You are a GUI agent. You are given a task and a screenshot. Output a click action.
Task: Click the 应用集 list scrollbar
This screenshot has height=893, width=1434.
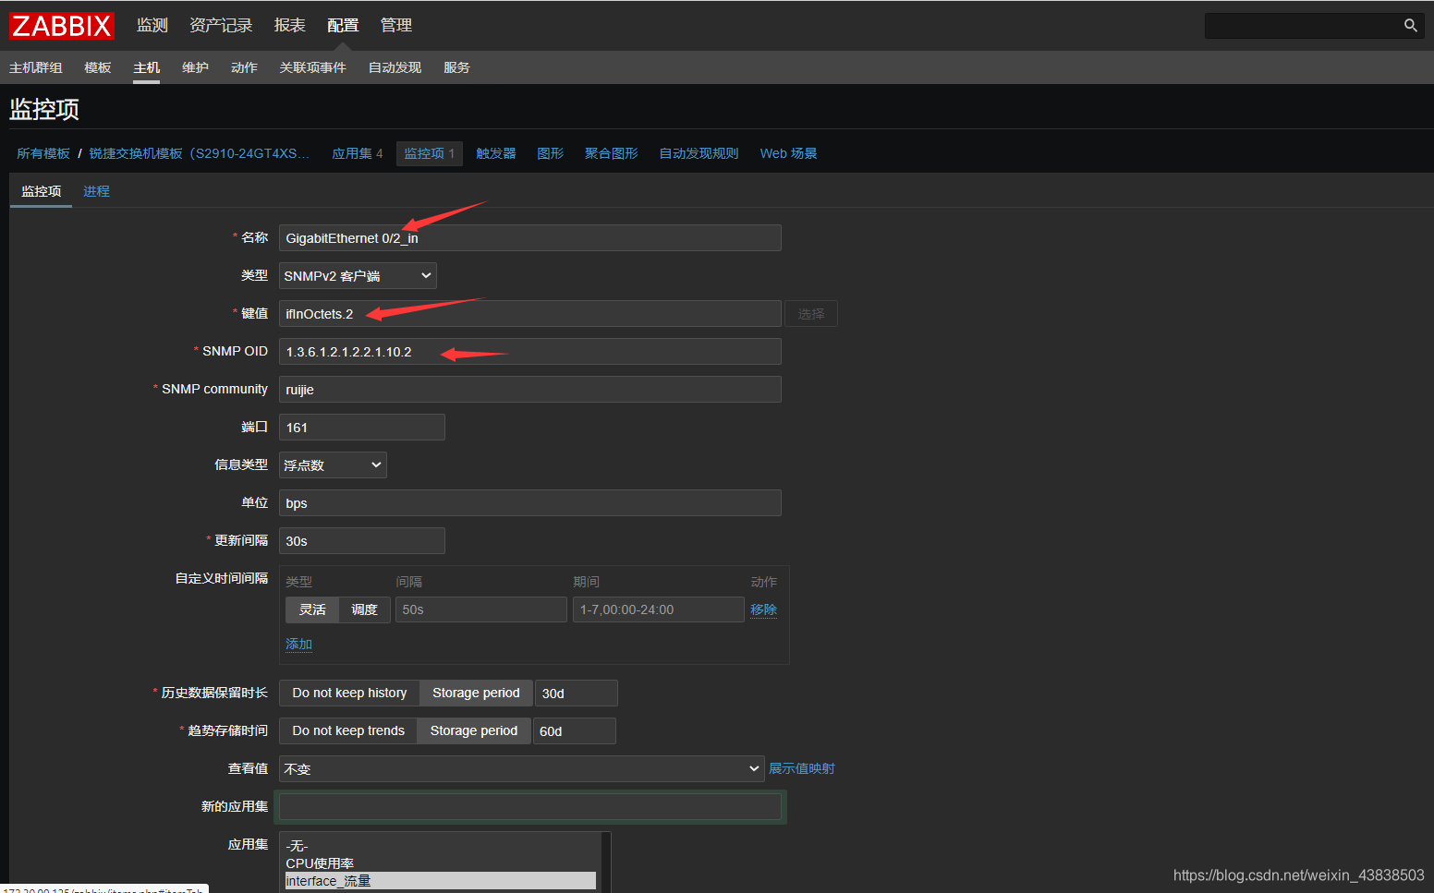606,863
